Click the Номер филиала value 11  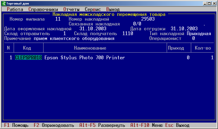[58, 19]
